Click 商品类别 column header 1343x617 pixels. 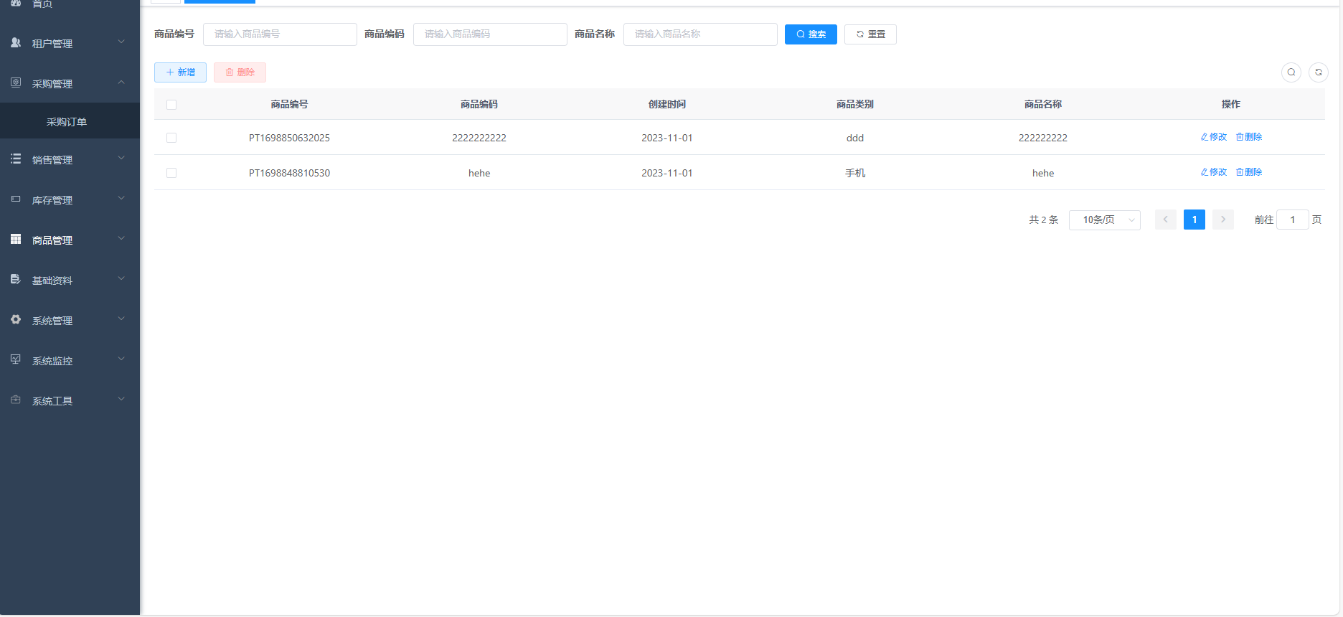[x=855, y=104]
